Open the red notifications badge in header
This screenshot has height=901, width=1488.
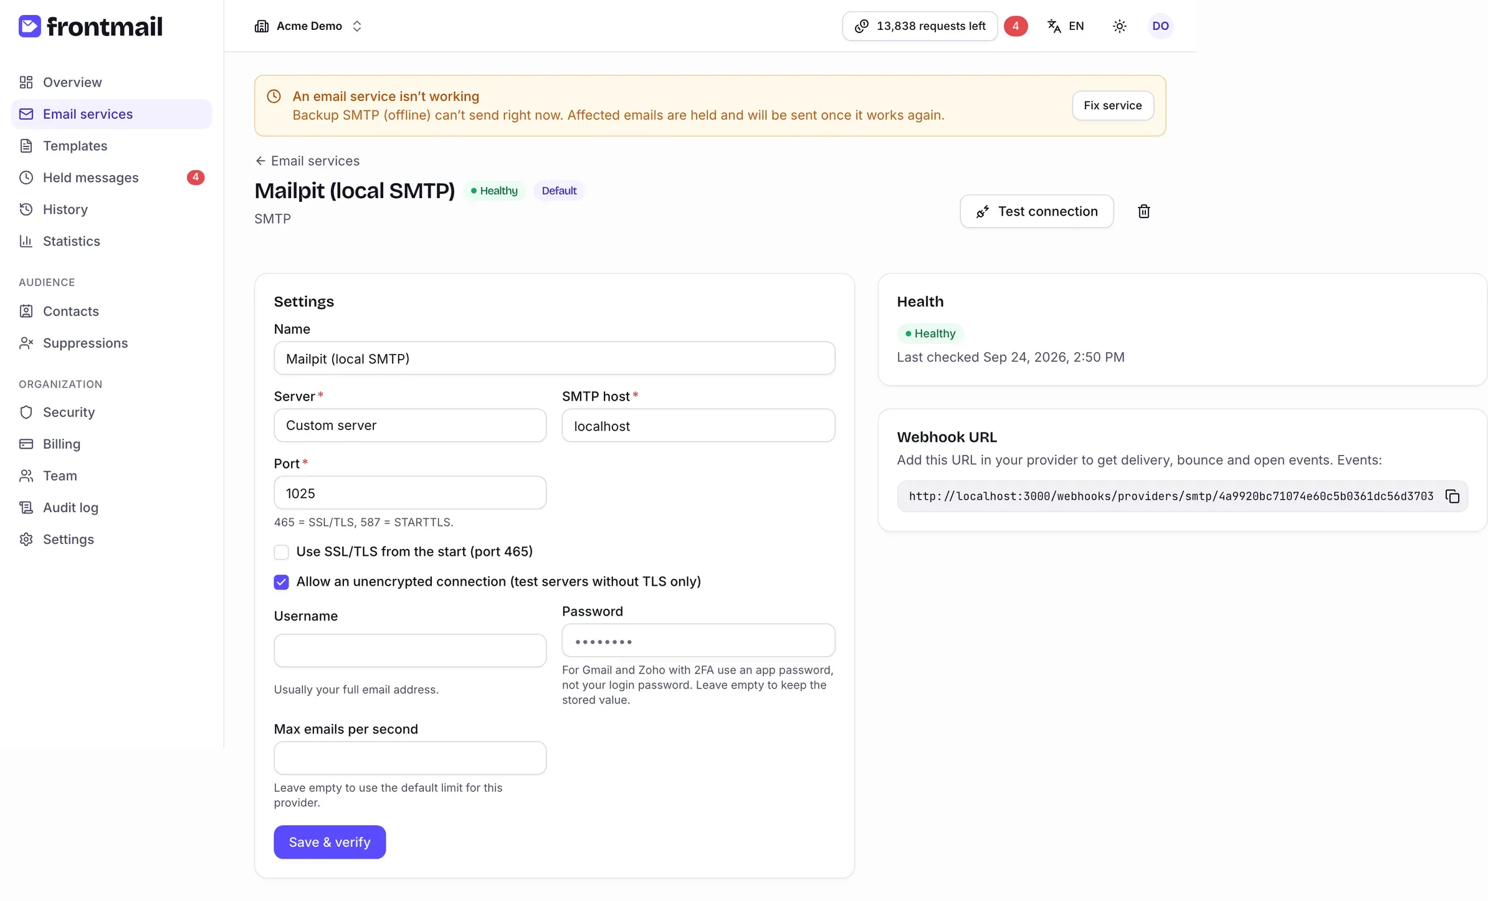point(1016,26)
